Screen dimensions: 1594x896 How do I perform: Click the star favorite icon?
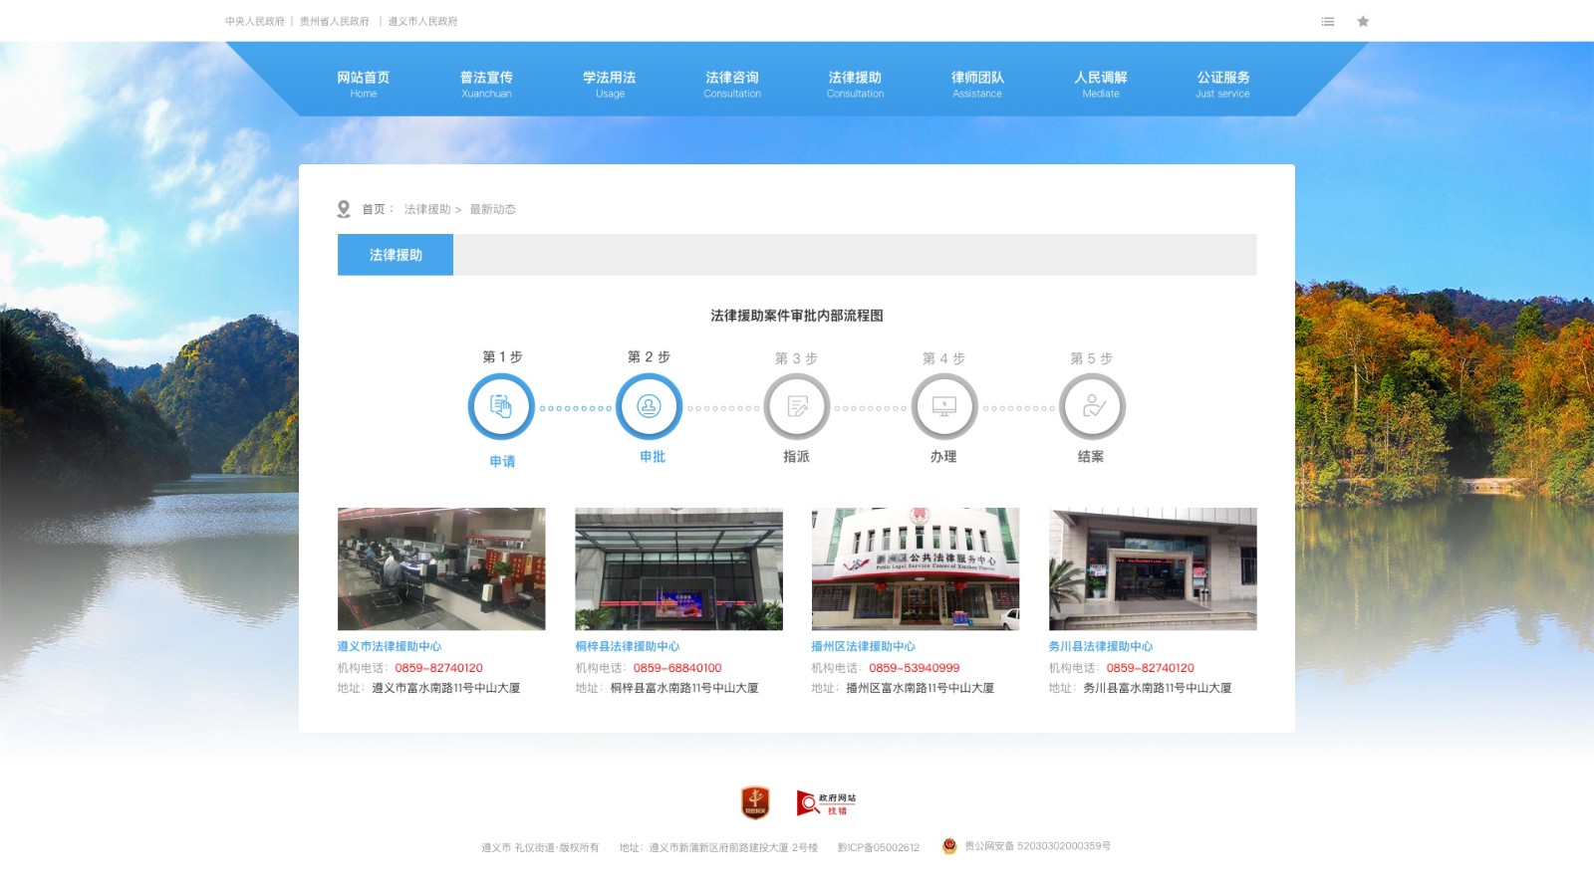coord(1363,21)
